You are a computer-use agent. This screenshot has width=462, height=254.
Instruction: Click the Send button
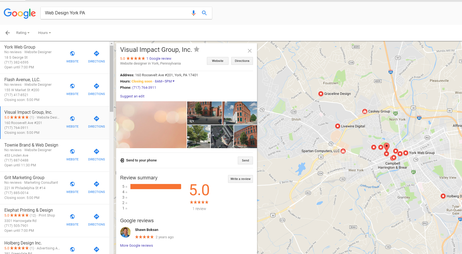click(x=245, y=160)
